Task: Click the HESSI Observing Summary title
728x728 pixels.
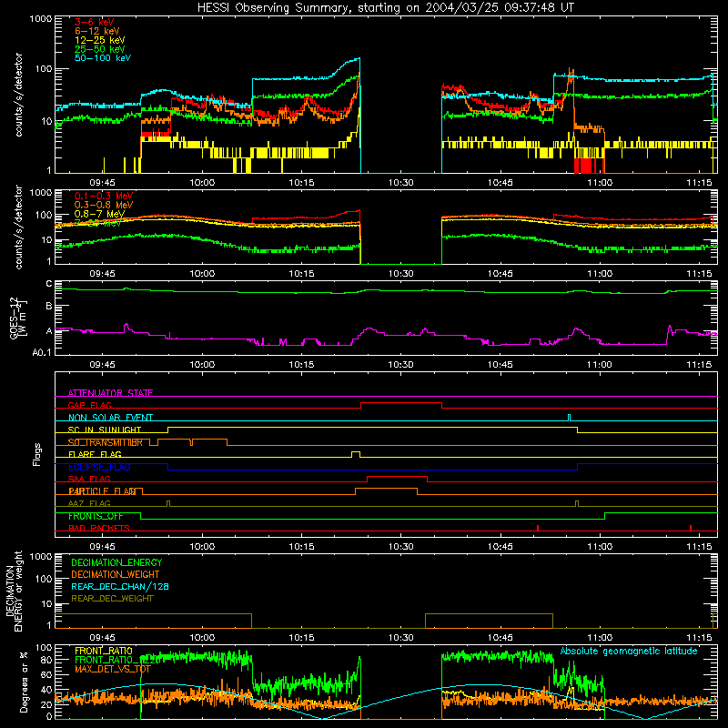Action: point(386,8)
